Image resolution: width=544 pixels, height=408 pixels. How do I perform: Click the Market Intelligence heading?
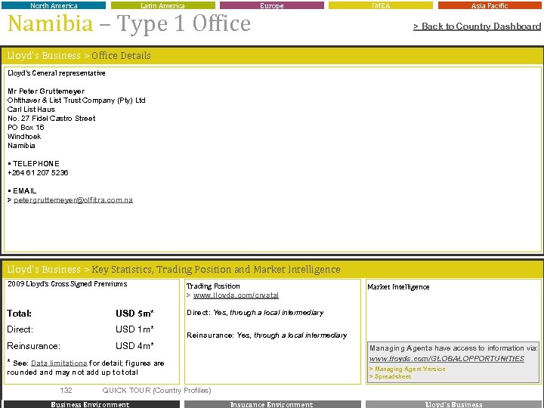(398, 287)
